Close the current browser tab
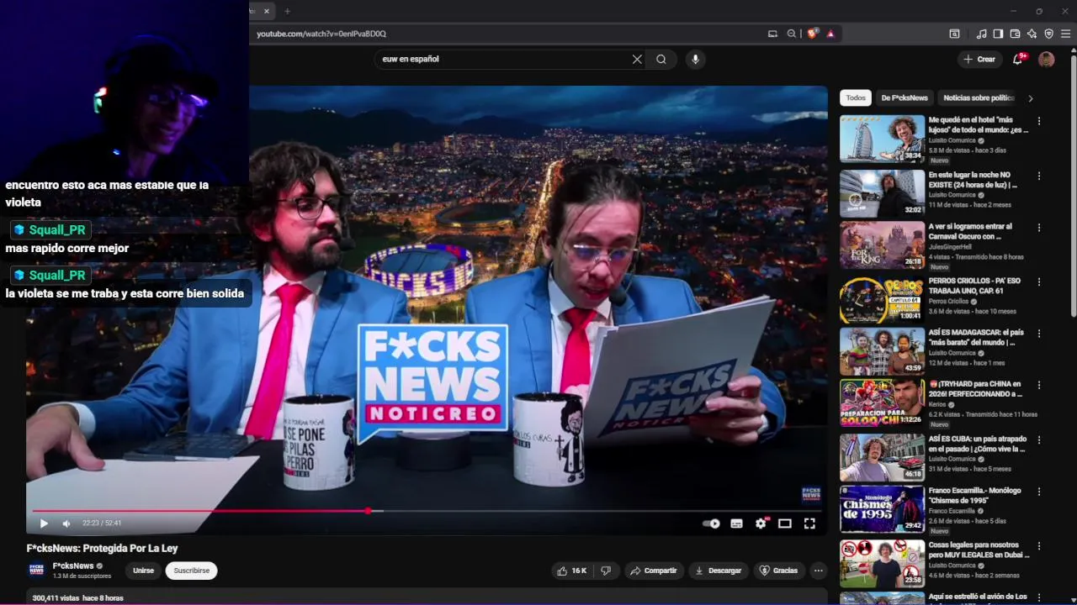 267,11
